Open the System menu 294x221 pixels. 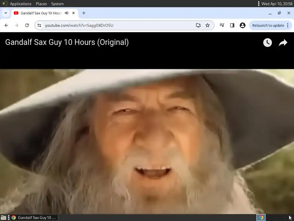(57, 4)
